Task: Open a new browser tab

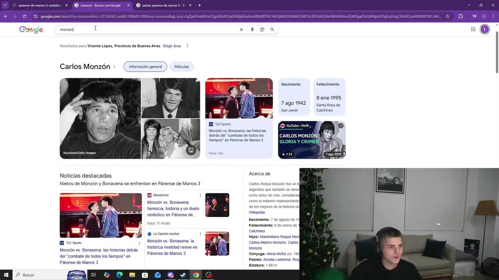Action: (200, 5)
